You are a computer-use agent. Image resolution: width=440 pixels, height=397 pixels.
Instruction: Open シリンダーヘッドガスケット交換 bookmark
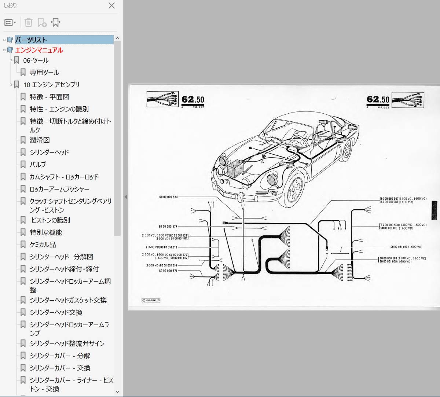(x=68, y=300)
